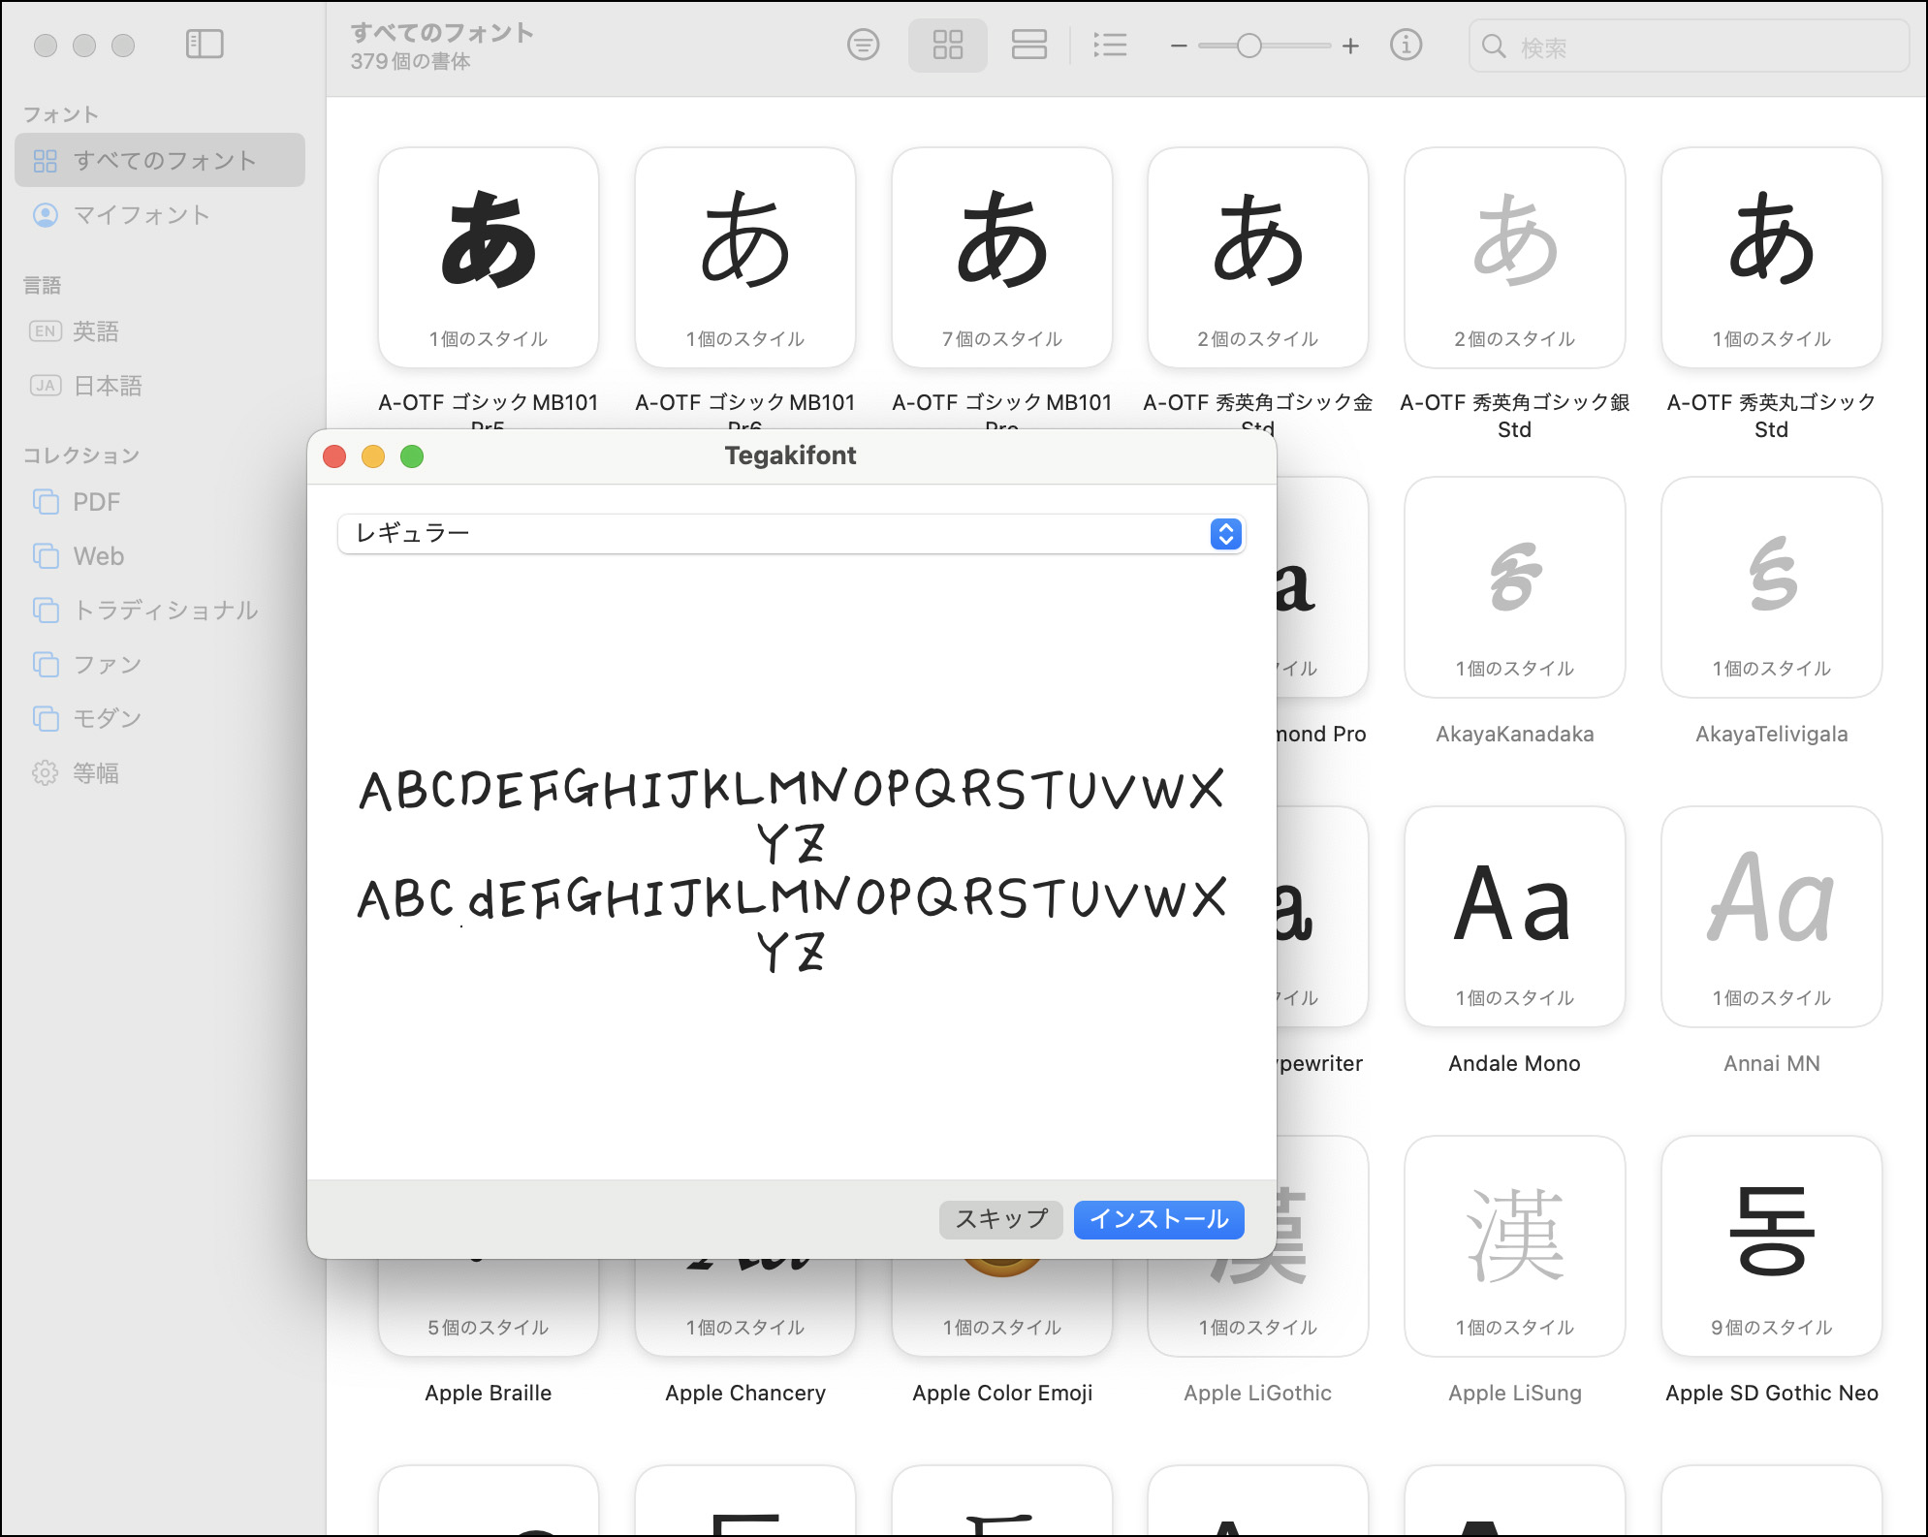The height and width of the screenshot is (1537, 1928).
Task: Click the スキップ button
Action: (1000, 1219)
